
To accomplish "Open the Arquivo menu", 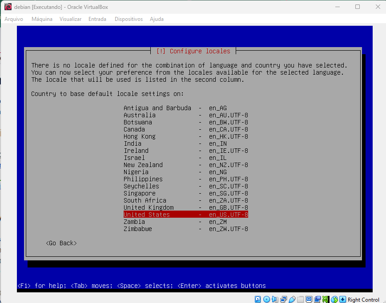I will [14, 19].
